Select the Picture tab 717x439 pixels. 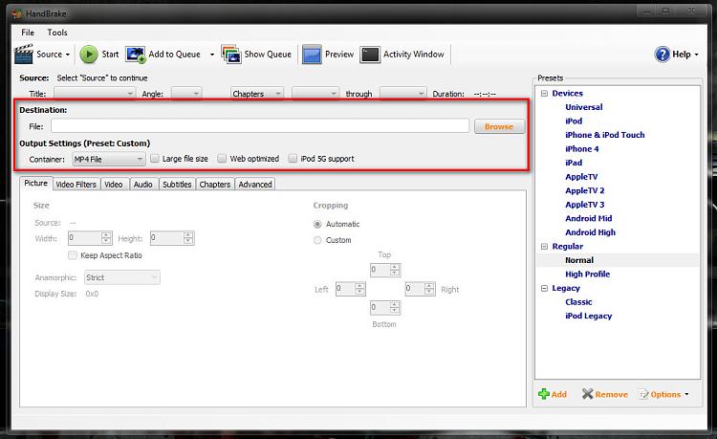pyautogui.click(x=35, y=183)
